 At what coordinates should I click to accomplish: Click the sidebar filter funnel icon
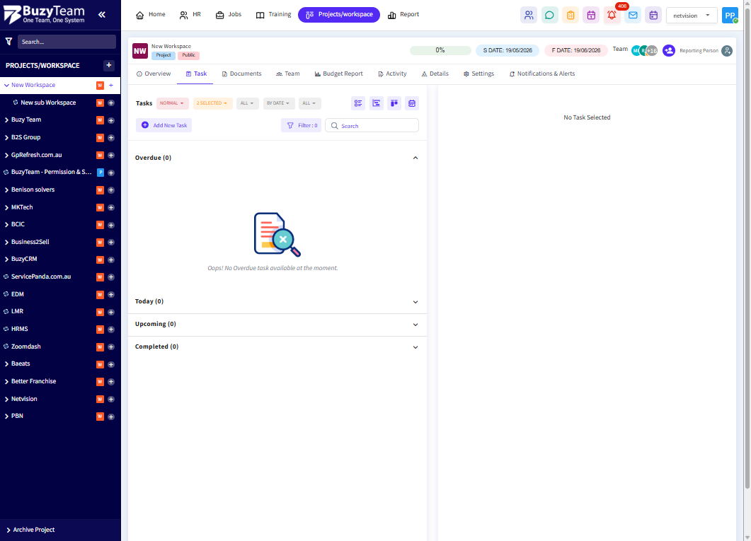click(8, 42)
